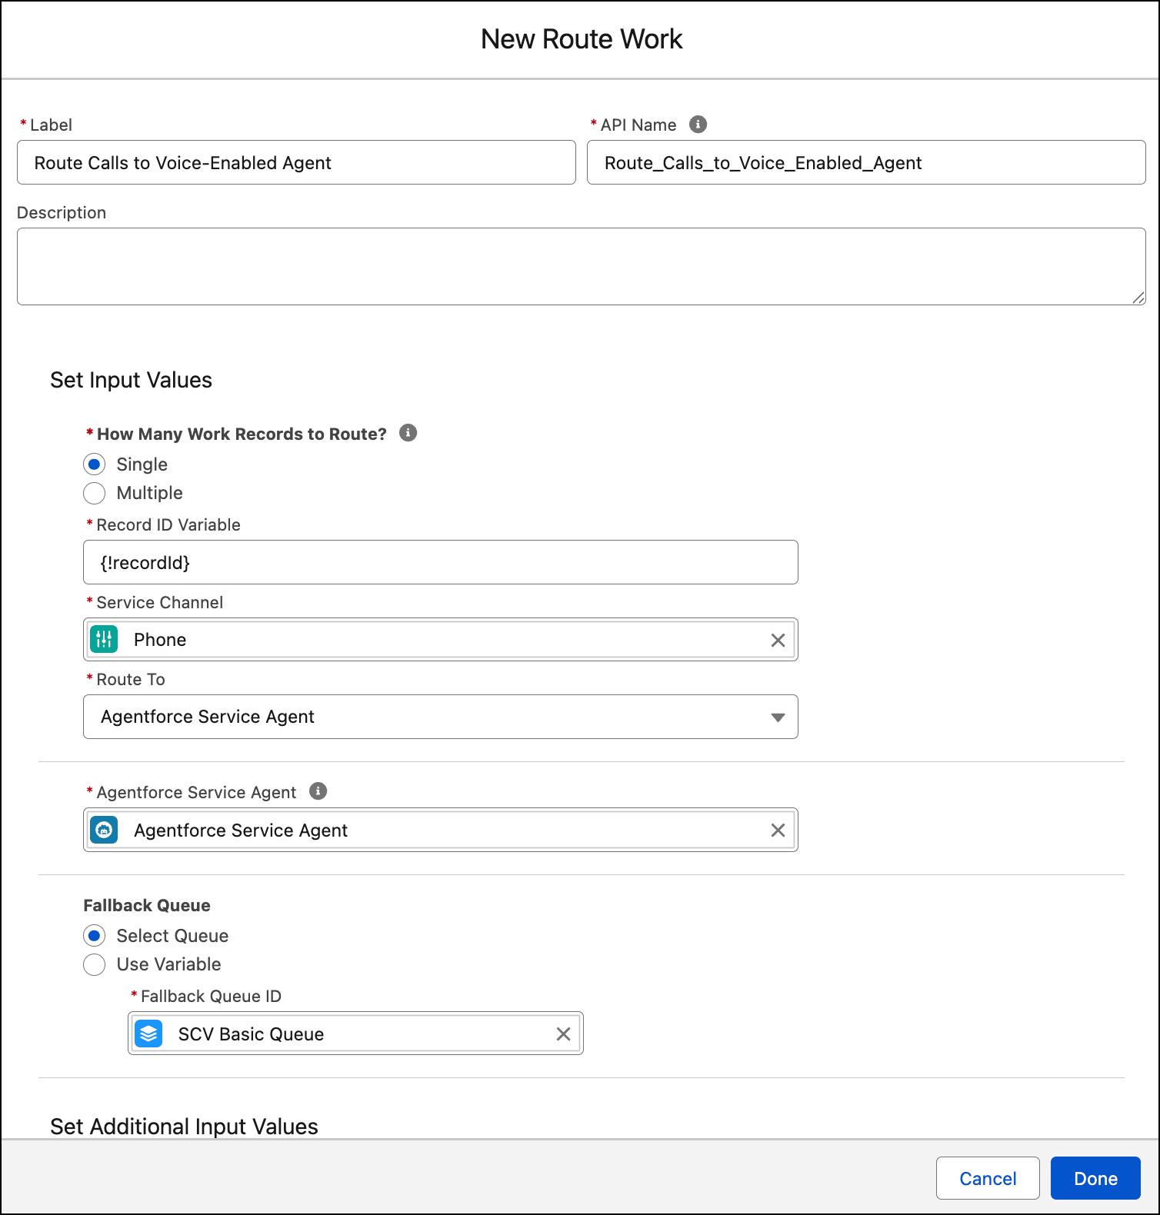1160x1215 pixels.
Task: Click the Label input field
Action: [296, 162]
